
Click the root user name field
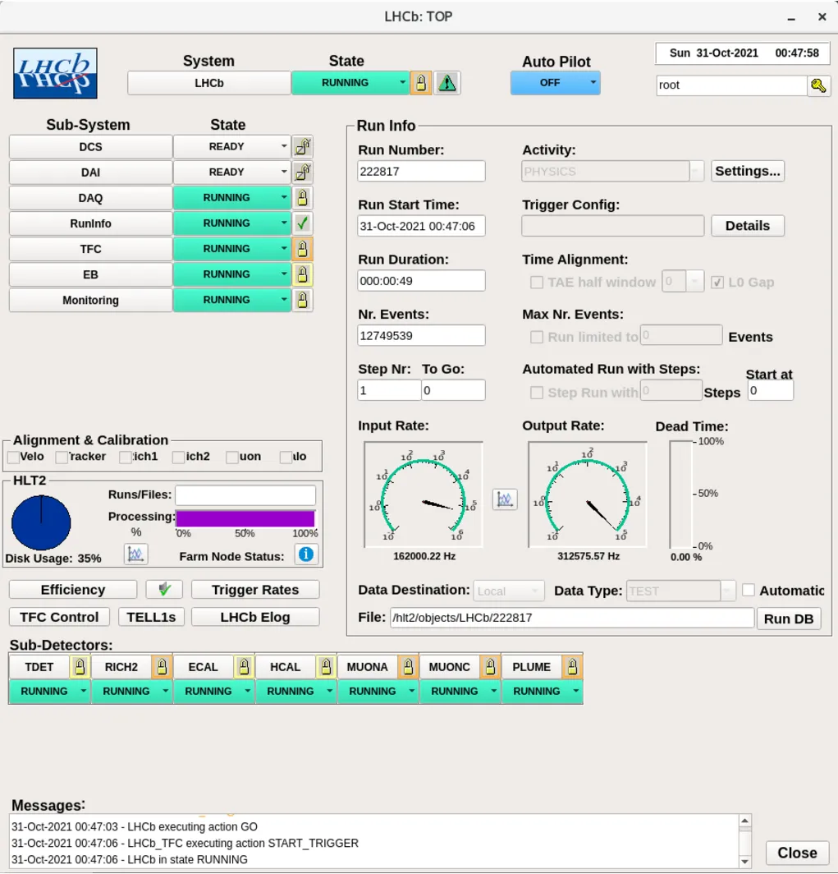731,85
